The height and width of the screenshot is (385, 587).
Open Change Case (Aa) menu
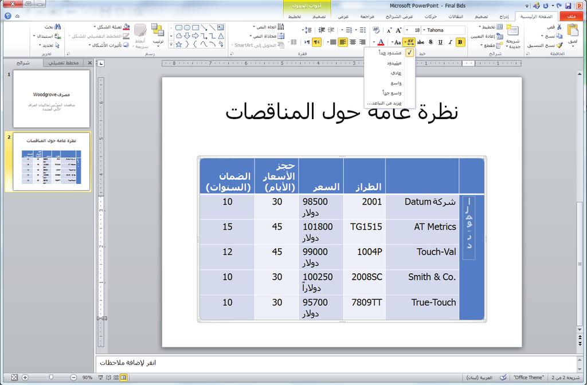(396, 42)
